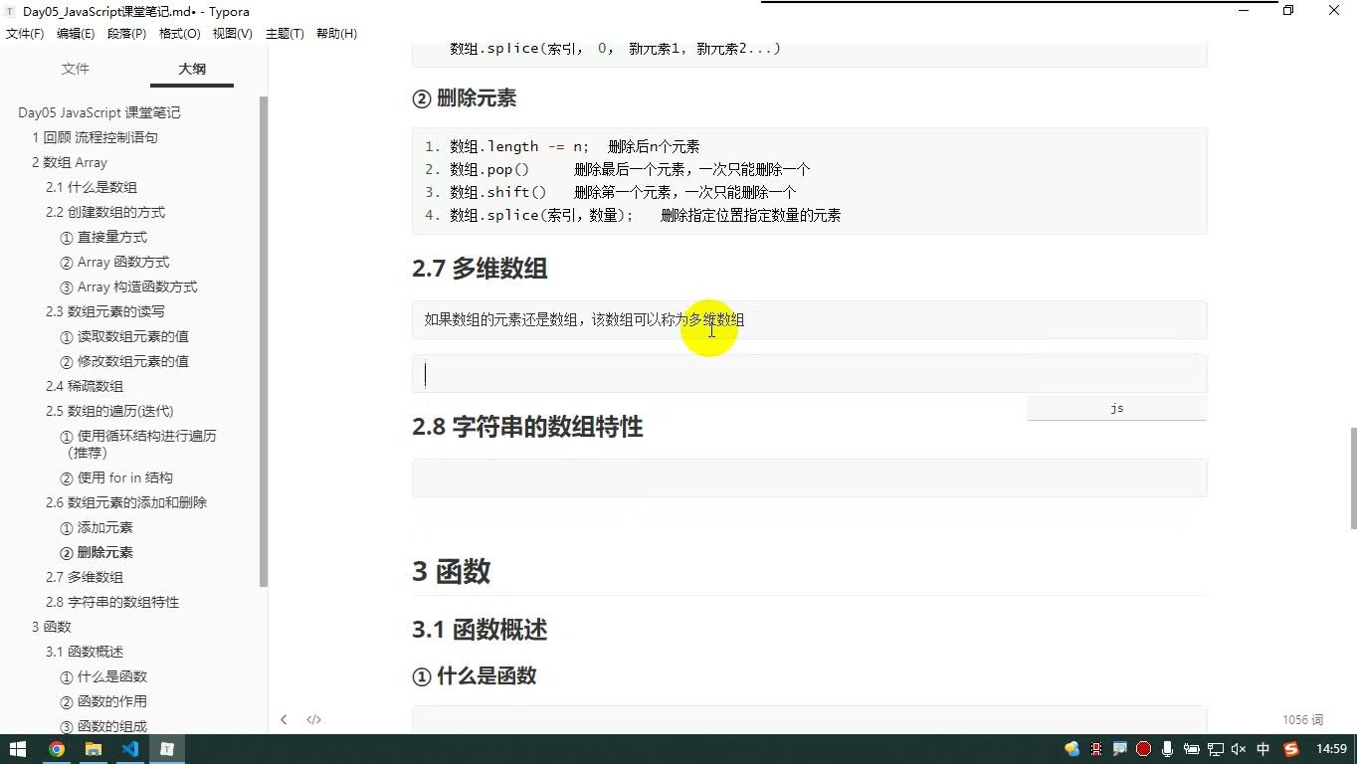This screenshot has height=764, width=1357.
Task: Open File Explorer from the taskbar
Action: tap(94, 749)
